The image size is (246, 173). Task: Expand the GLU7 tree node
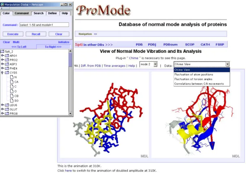[x=3, y=109]
